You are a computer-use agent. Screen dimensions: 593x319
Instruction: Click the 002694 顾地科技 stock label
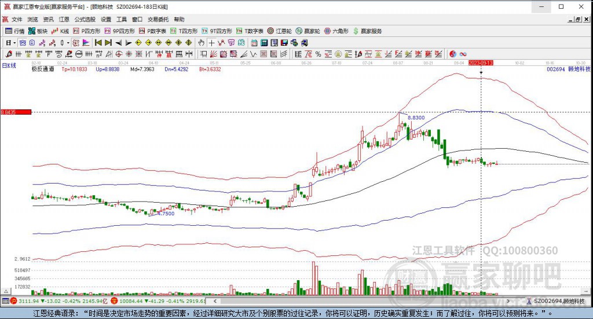click(569, 69)
